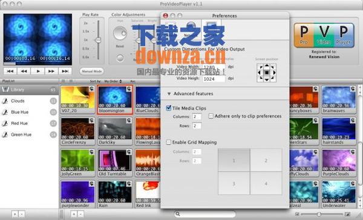Click the Tile Media Clips Columns field
This screenshot has width=363, height=220.
coord(197,116)
